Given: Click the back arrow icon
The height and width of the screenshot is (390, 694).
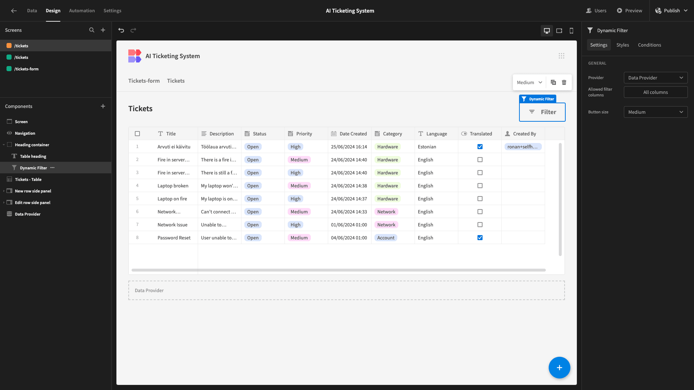Looking at the screenshot, I should [x=14, y=11].
